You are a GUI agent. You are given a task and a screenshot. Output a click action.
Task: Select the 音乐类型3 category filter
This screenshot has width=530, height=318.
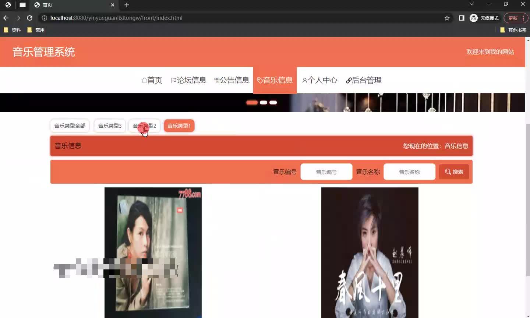tap(110, 126)
